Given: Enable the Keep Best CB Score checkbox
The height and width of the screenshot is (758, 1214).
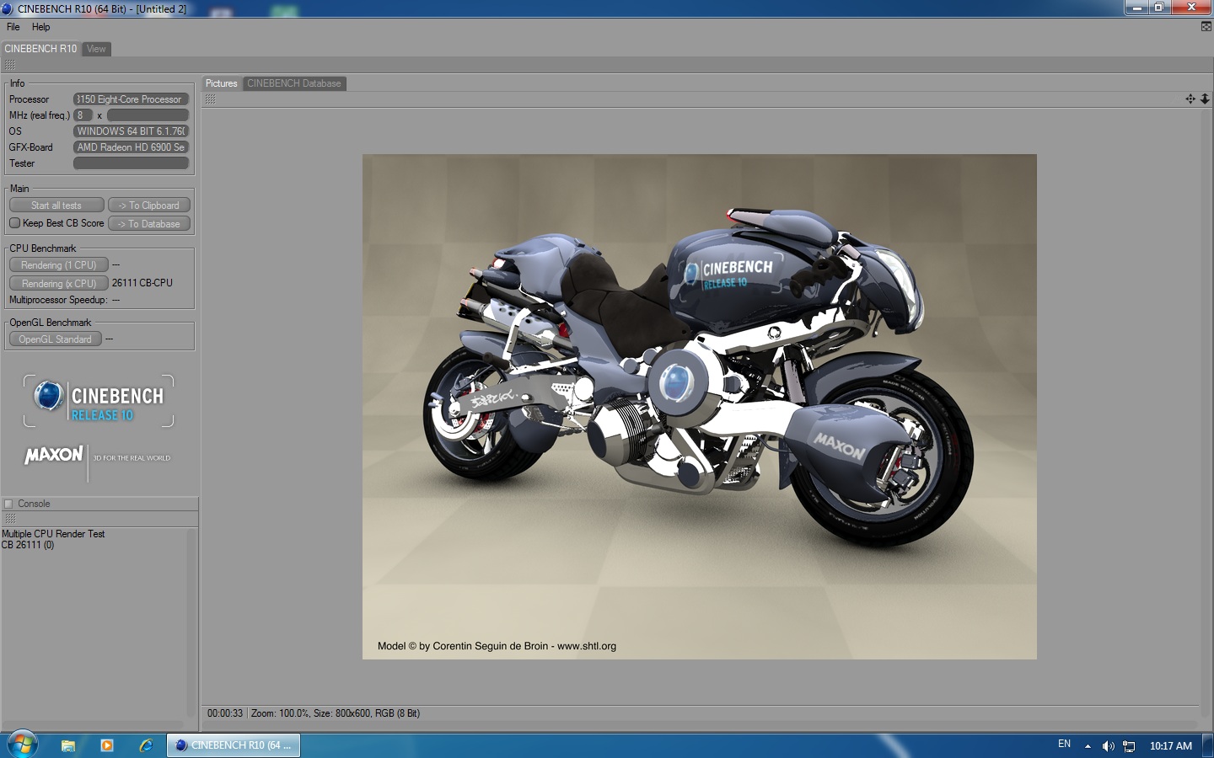Looking at the screenshot, I should tap(15, 223).
